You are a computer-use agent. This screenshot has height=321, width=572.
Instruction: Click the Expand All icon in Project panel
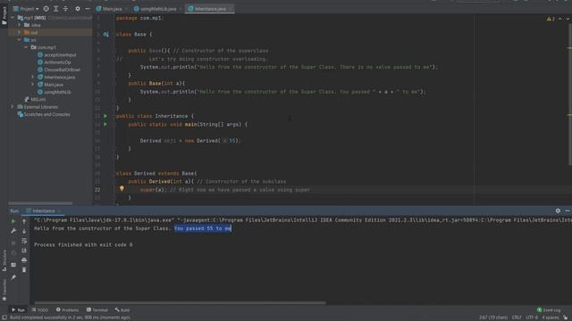(55, 9)
